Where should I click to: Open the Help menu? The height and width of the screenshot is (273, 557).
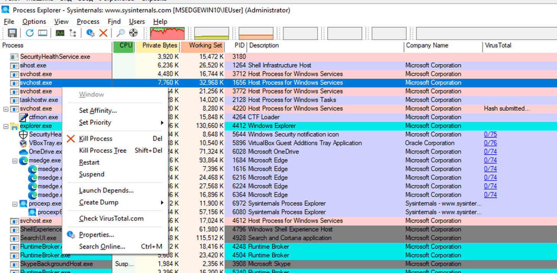click(160, 22)
